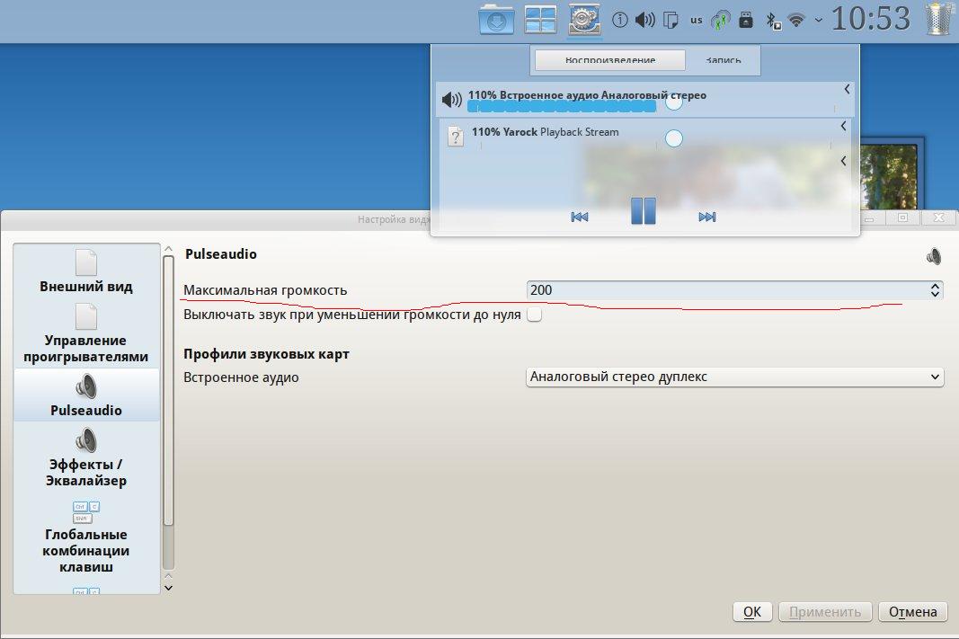Click the 10:53 clock

pos(871,18)
